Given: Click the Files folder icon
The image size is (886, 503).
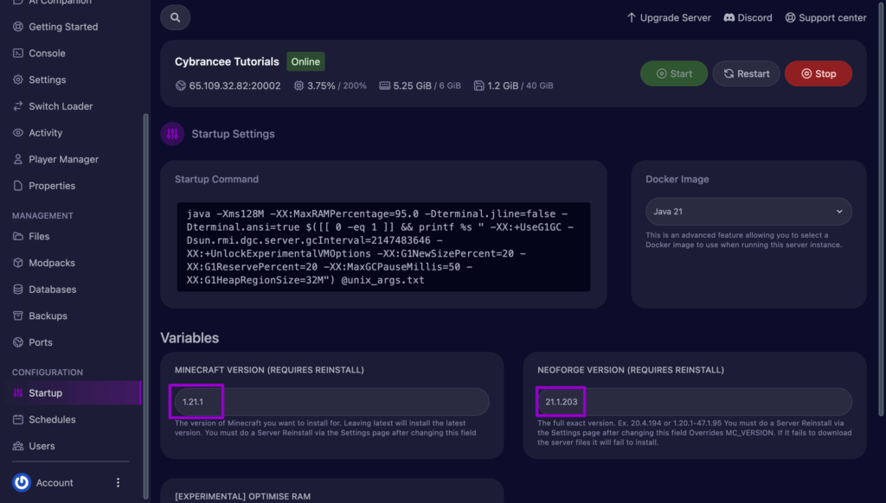Looking at the screenshot, I should click(x=18, y=236).
